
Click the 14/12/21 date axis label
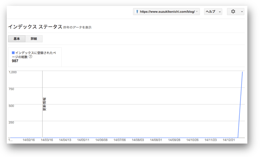(229, 140)
